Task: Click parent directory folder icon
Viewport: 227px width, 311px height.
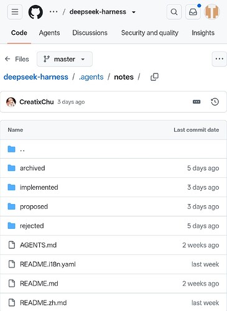Action: pyautogui.click(x=11, y=149)
